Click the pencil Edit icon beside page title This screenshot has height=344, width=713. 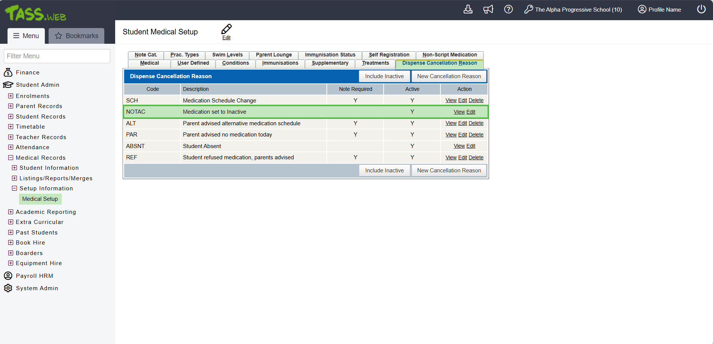[226, 30]
